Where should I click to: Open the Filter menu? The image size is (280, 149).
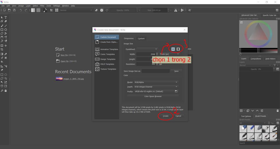coord(42,6)
